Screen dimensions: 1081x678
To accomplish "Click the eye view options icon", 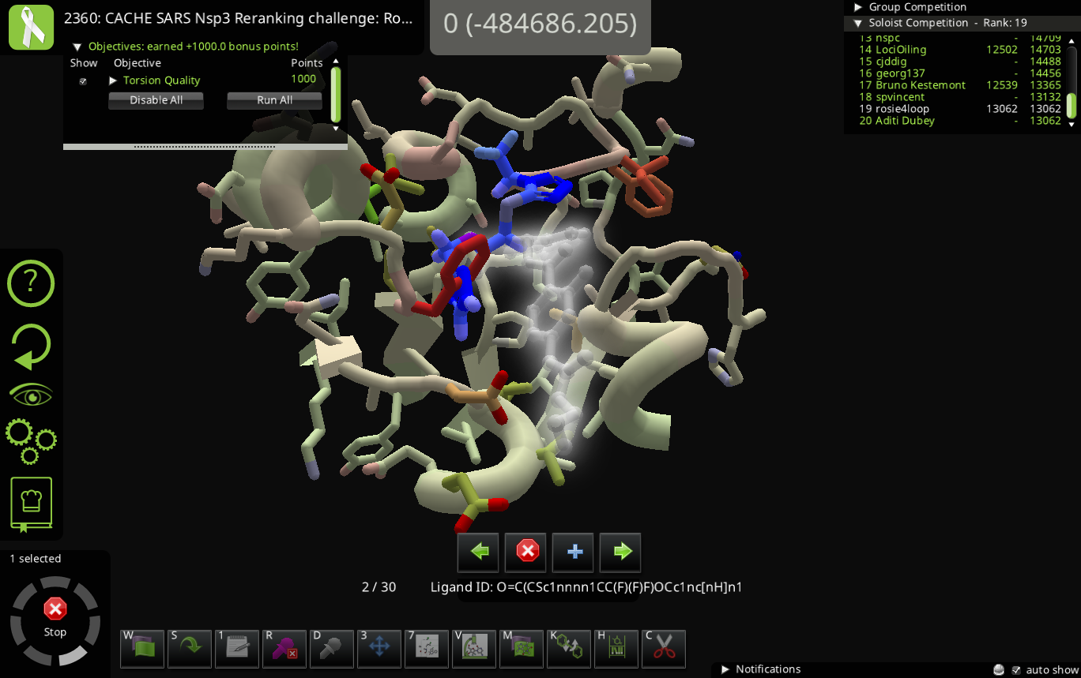I will (x=31, y=395).
